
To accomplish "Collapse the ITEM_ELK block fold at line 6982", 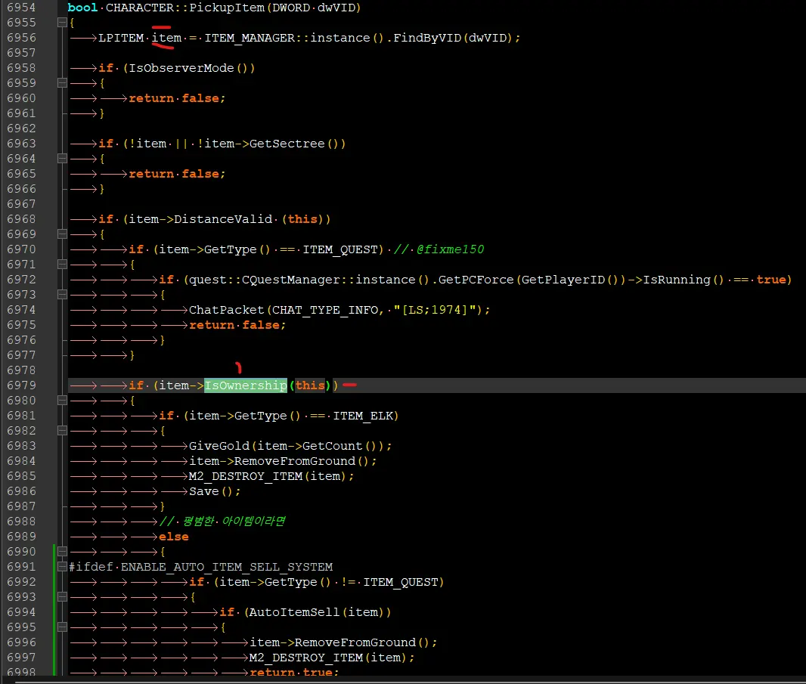I will (x=62, y=431).
